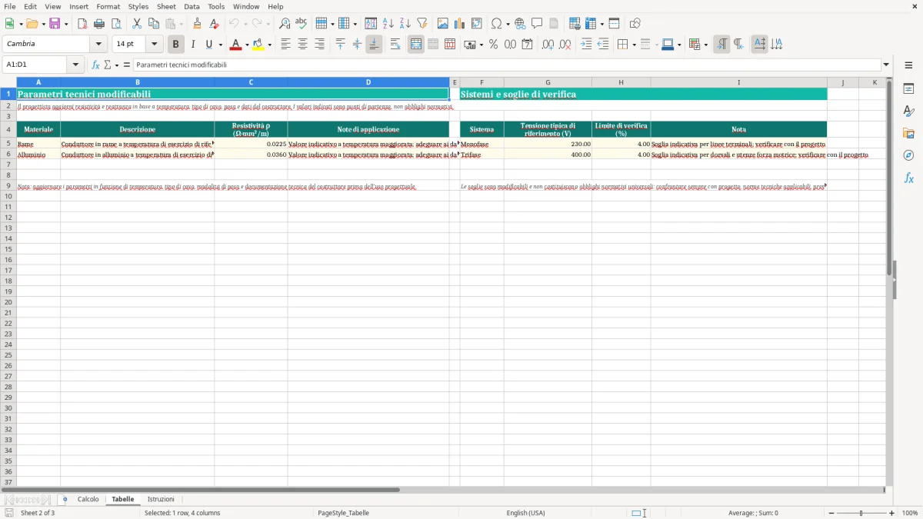Insert a pivot table
This screenshot has width=923, height=519.
click(x=477, y=24)
